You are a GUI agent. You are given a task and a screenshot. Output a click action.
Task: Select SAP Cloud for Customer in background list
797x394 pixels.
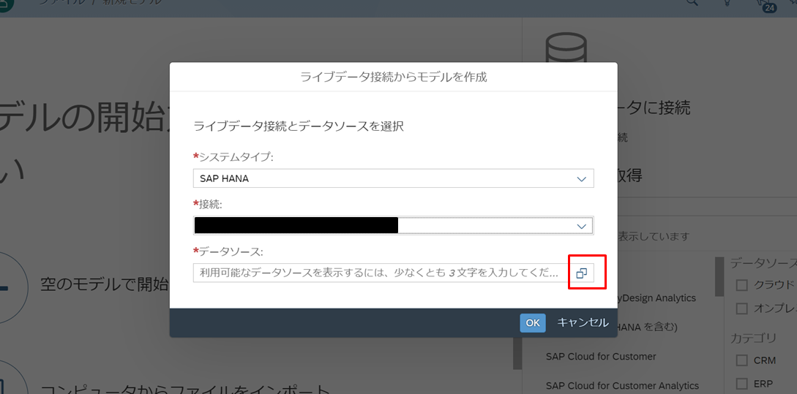601,357
